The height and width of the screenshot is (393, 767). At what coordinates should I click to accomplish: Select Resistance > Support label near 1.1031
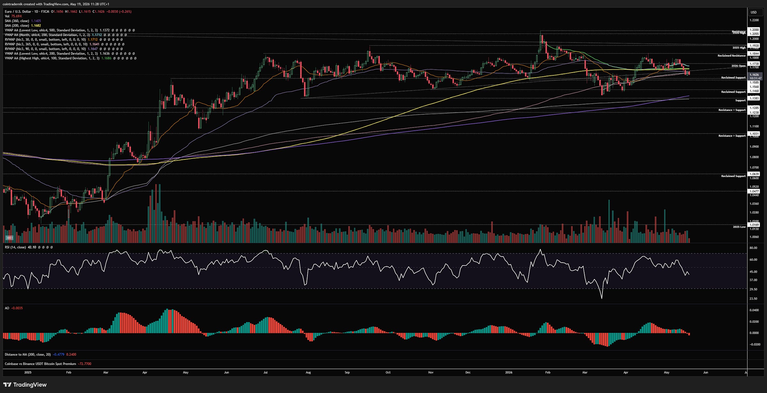[x=732, y=136]
